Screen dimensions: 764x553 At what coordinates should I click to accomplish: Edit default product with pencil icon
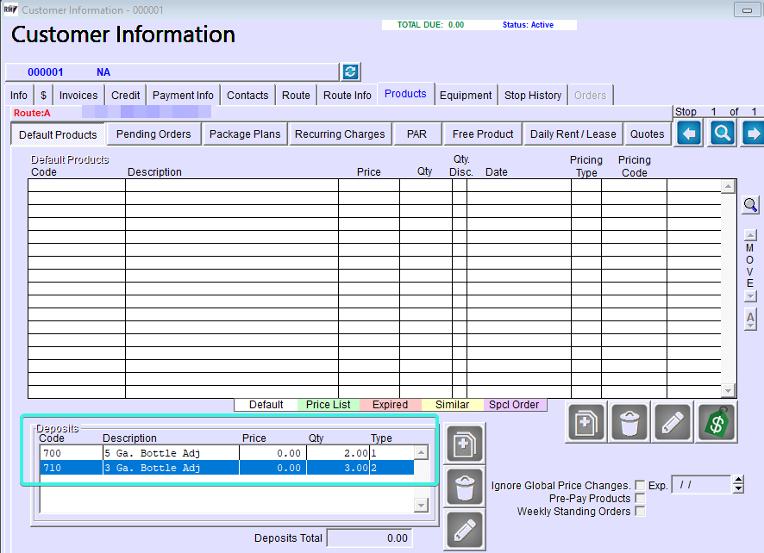coord(673,423)
